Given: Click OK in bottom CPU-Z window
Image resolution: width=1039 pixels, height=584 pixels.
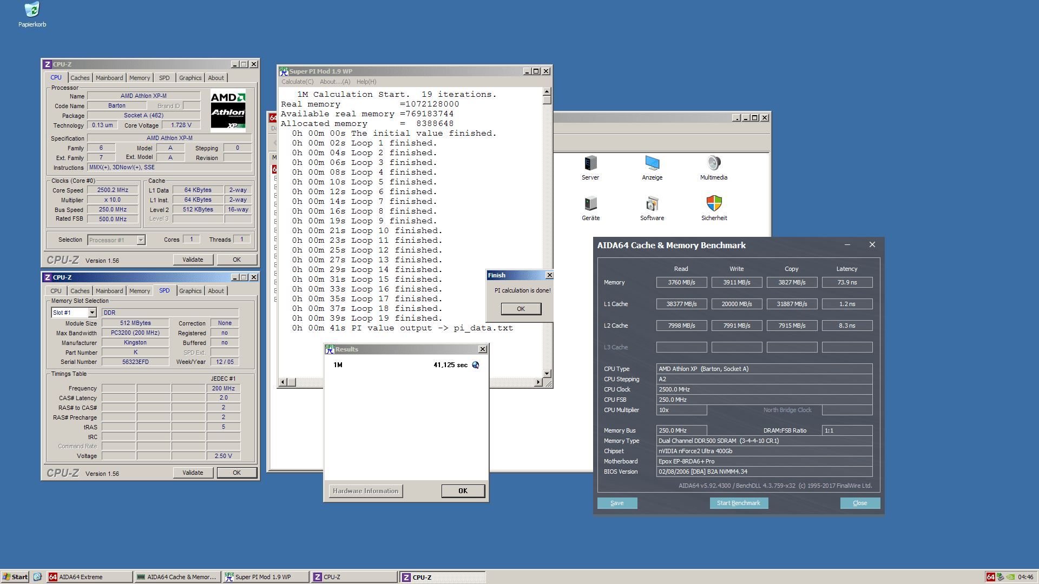Looking at the screenshot, I should pyautogui.click(x=236, y=473).
